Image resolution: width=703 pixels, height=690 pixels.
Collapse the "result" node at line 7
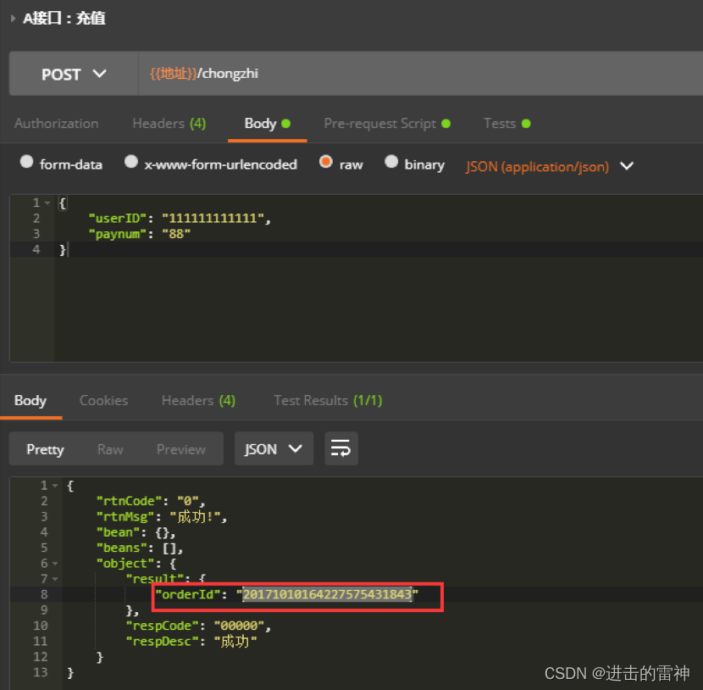tap(55, 579)
